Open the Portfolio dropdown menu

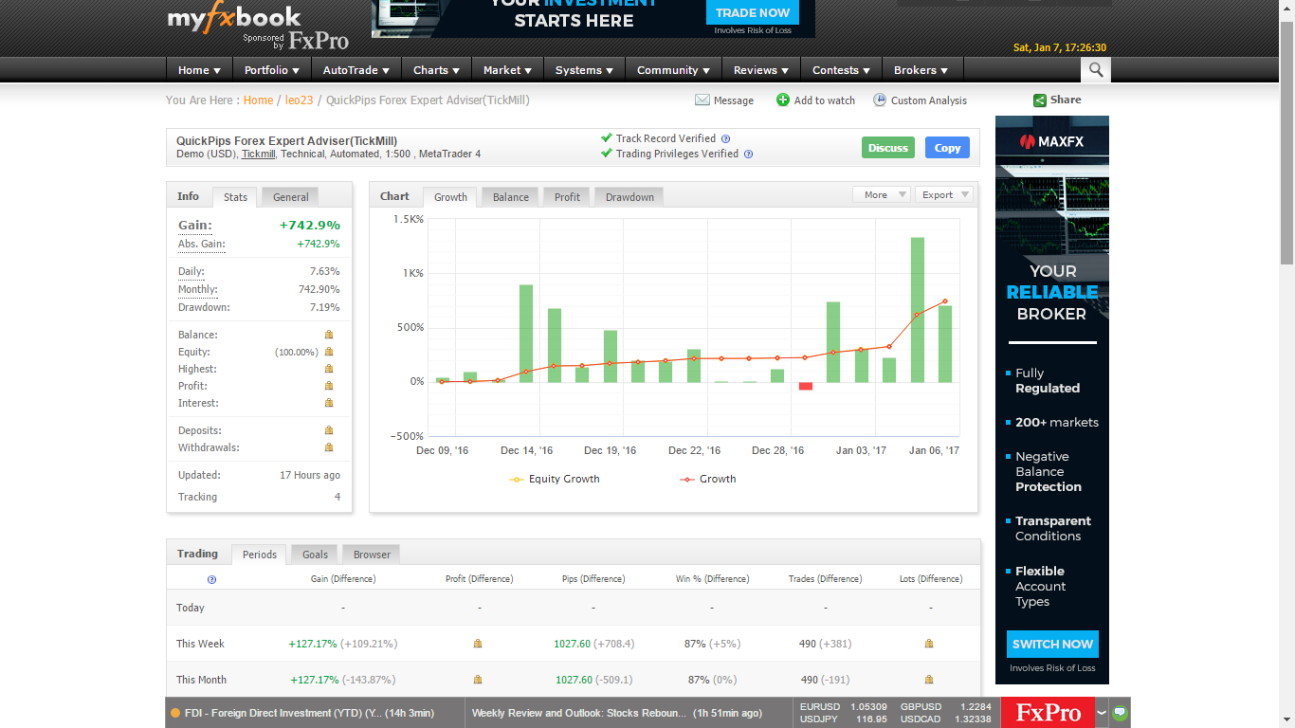(271, 70)
